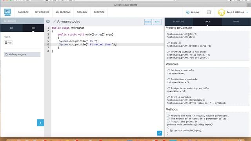Click the Variables heading in docs

172,64
